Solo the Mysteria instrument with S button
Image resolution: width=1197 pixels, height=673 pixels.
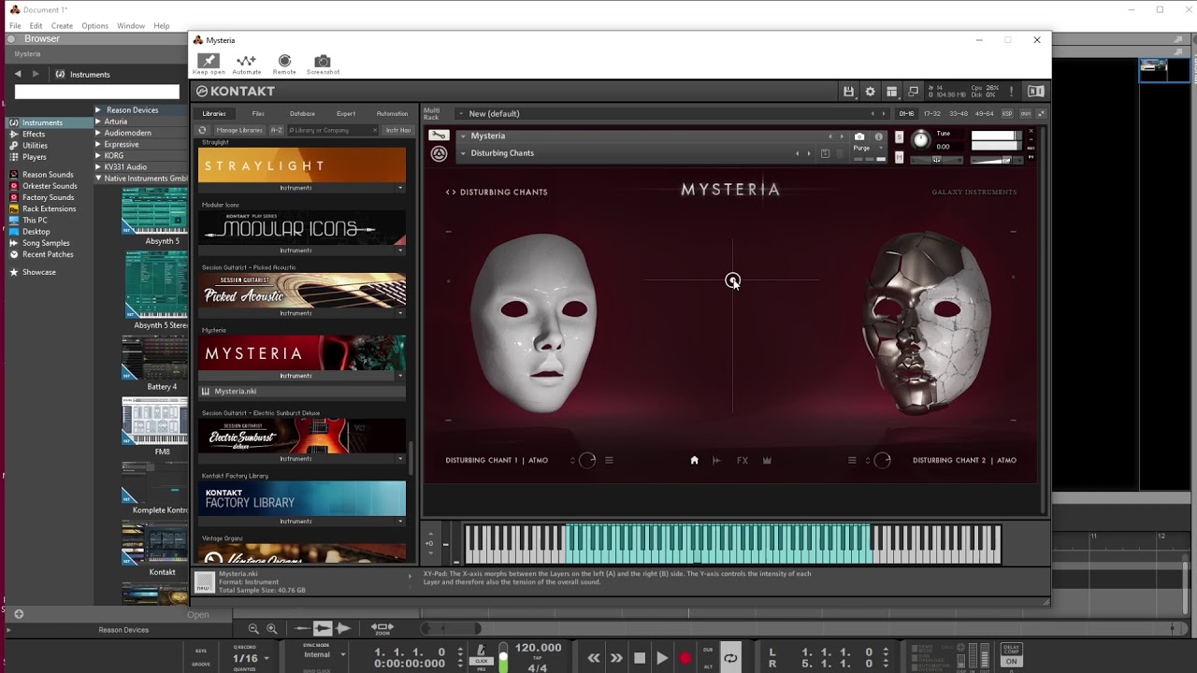click(x=899, y=137)
